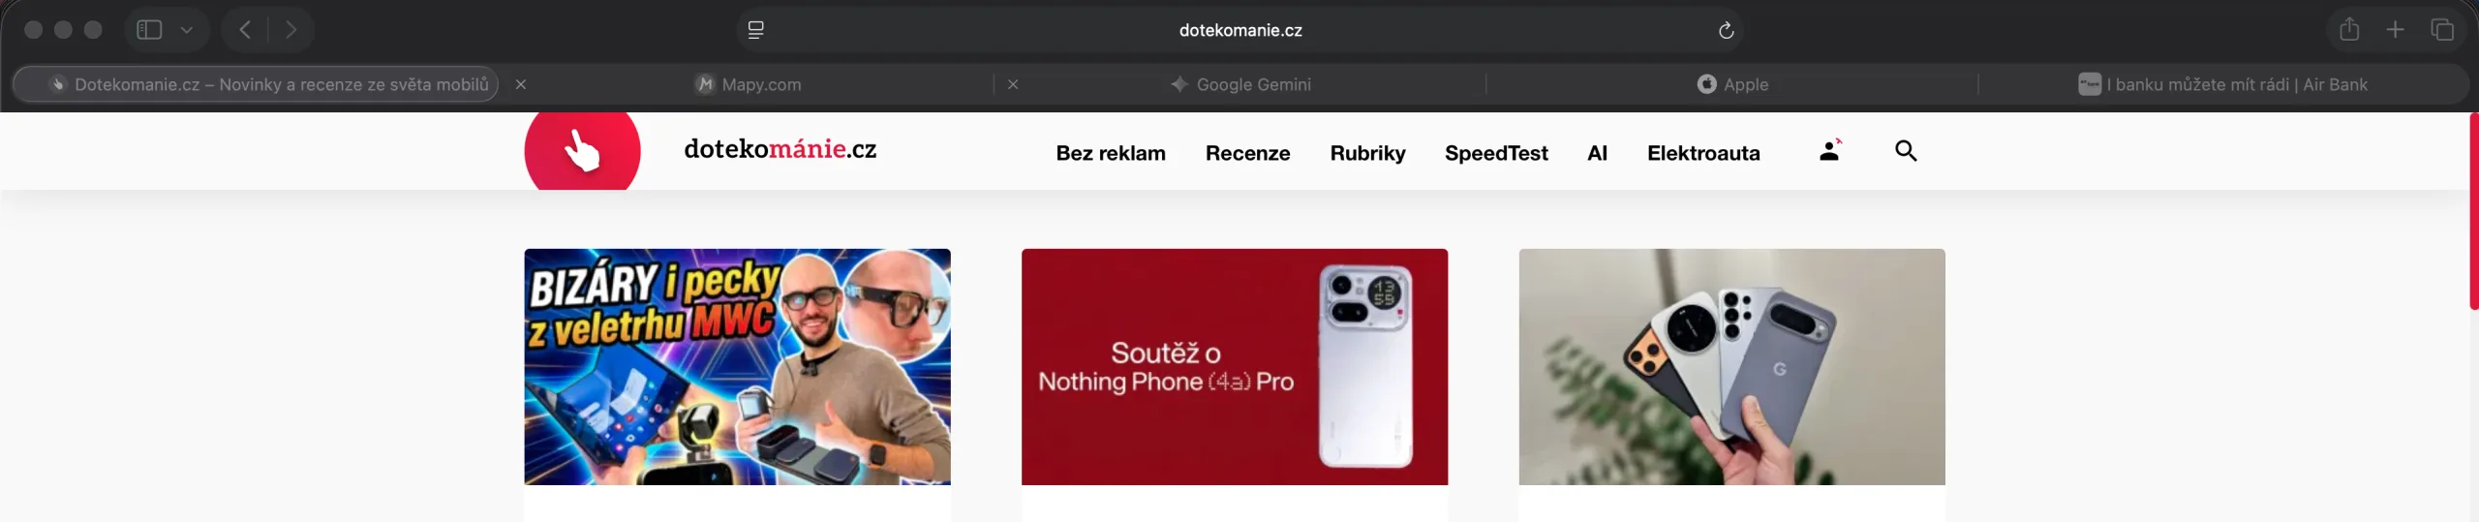Go back with the back arrow
This screenshot has height=522, width=2479.
[245, 30]
